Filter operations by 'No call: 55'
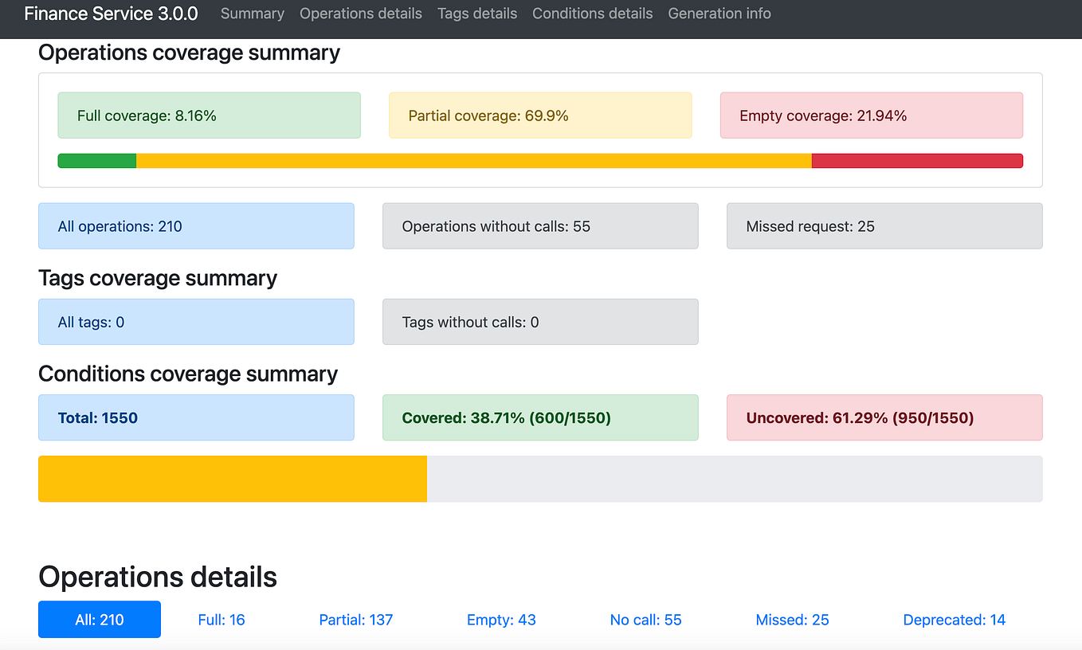1082x650 pixels. [x=645, y=619]
